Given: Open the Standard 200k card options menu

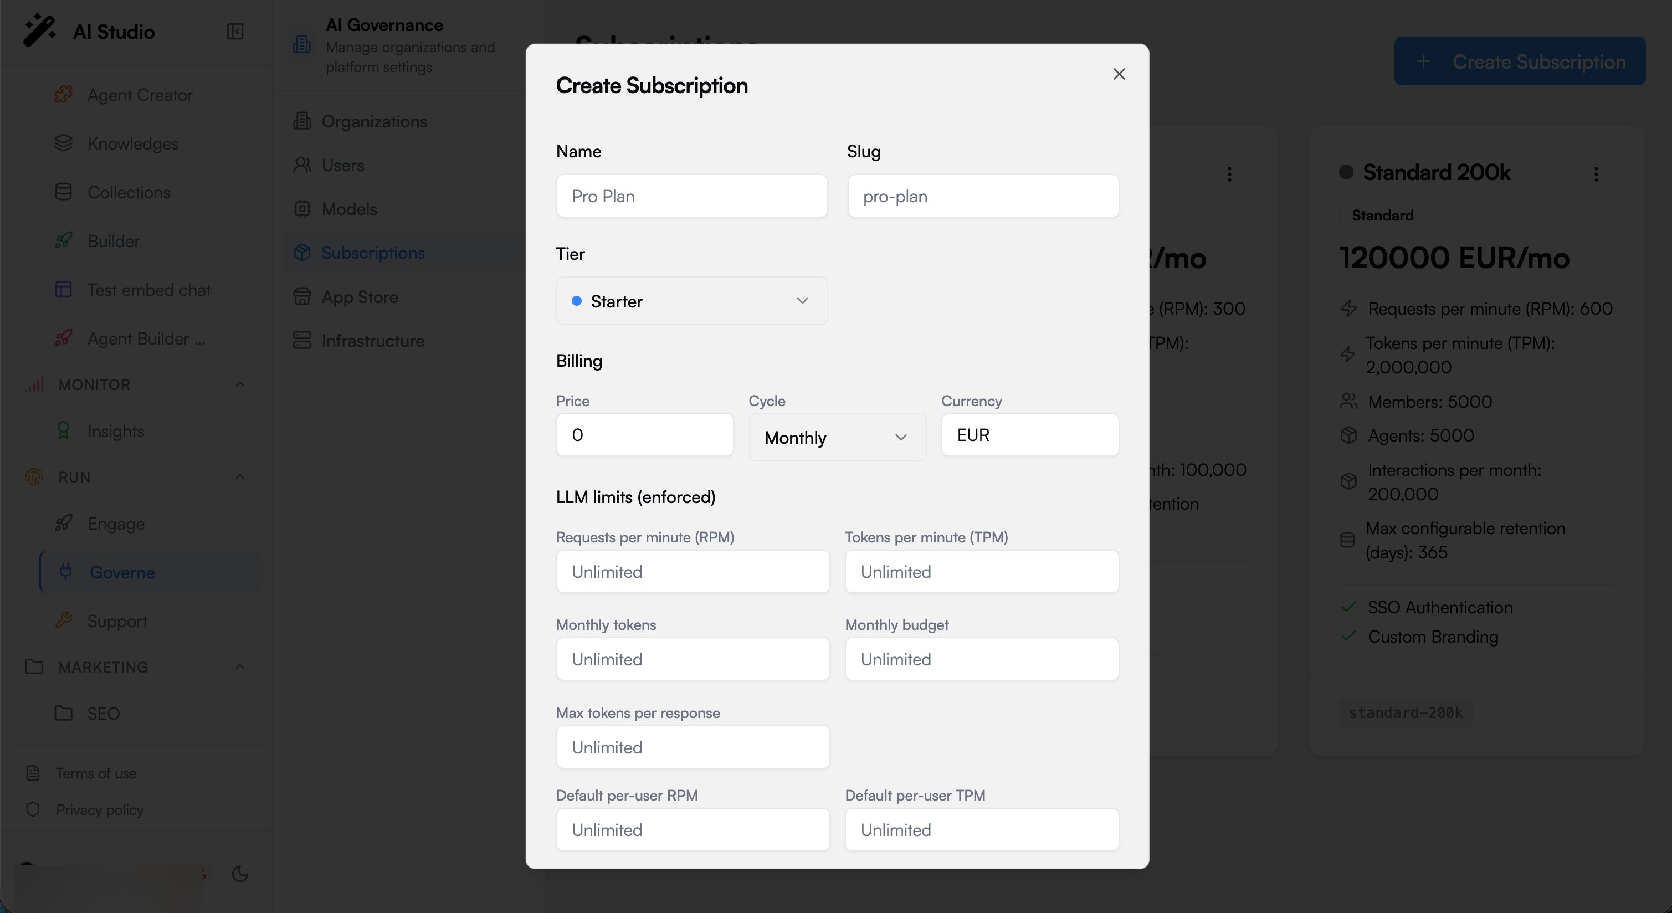Looking at the screenshot, I should 1596,174.
